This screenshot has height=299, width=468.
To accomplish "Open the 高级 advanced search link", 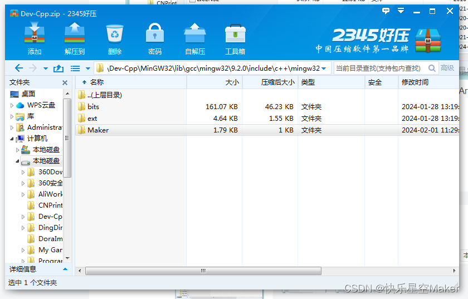I will [x=447, y=68].
